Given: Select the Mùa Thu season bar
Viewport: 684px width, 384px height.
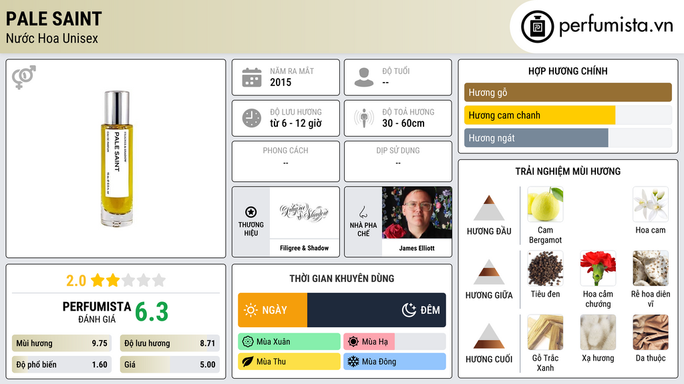Looking at the screenshot, I should coord(289,361).
